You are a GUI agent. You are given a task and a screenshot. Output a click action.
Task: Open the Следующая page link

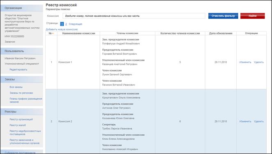tap(76, 24)
